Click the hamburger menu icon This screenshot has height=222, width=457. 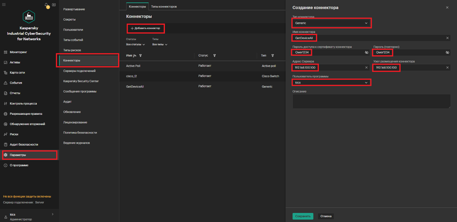click(x=4, y=5)
